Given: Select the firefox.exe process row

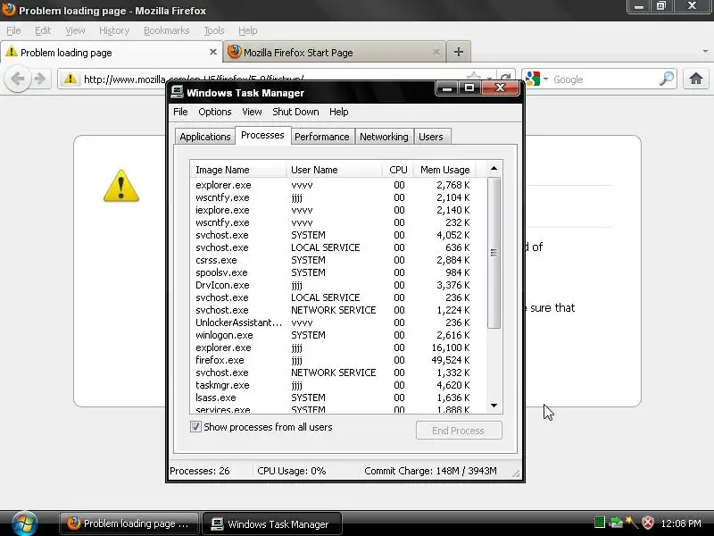Looking at the screenshot, I should tap(332, 360).
